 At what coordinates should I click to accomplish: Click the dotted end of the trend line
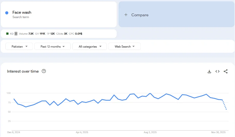pyautogui.click(x=225, y=106)
